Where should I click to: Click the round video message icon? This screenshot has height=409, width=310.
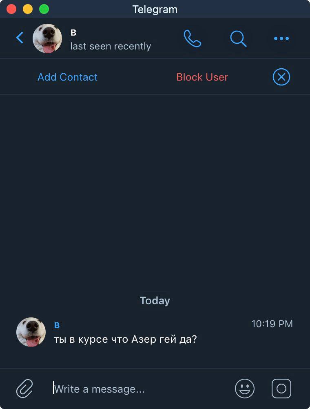click(x=281, y=388)
